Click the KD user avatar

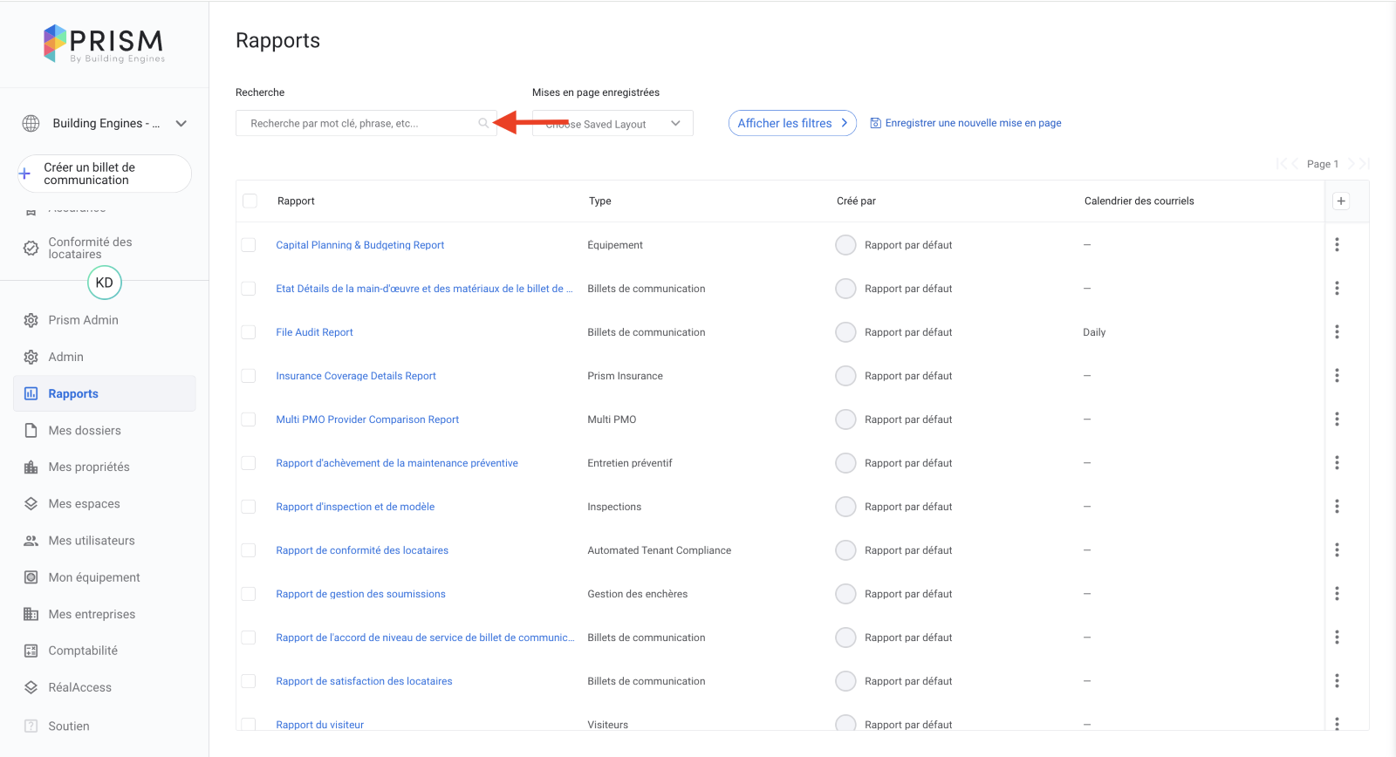pyautogui.click(x=105, y=283)
